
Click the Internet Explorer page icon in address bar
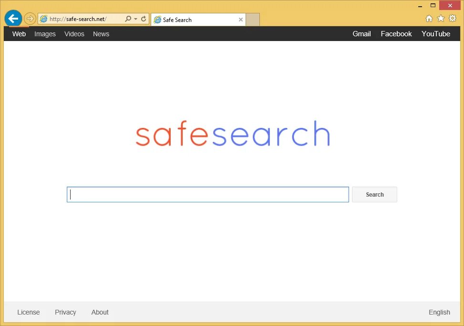43,19
